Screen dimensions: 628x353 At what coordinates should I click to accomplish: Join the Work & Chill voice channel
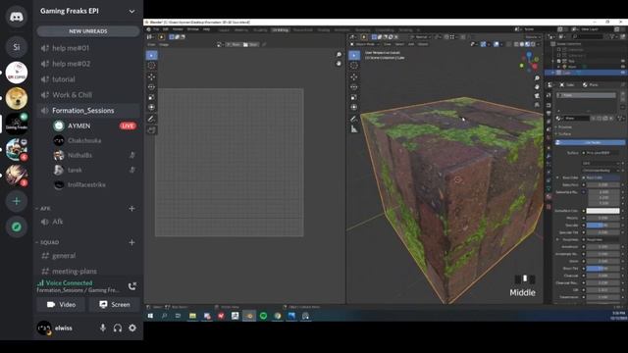[88, 95]
